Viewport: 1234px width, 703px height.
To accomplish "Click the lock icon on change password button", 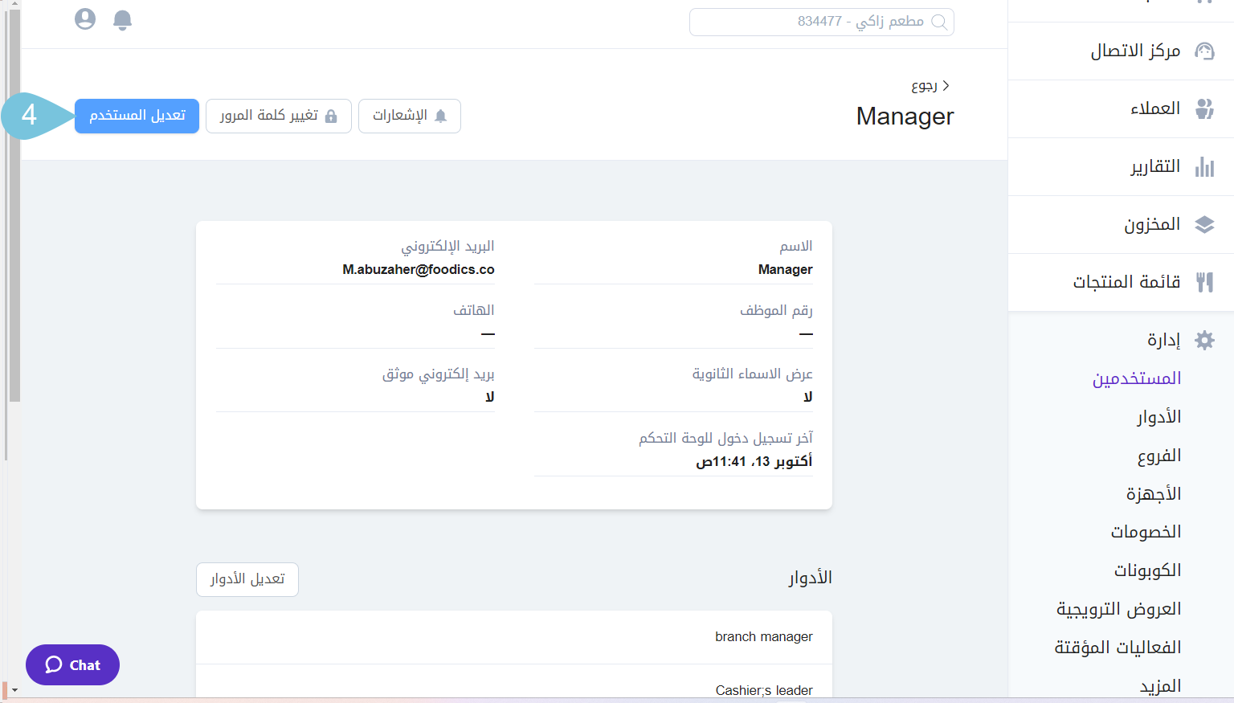I will [x=331, y=116].
